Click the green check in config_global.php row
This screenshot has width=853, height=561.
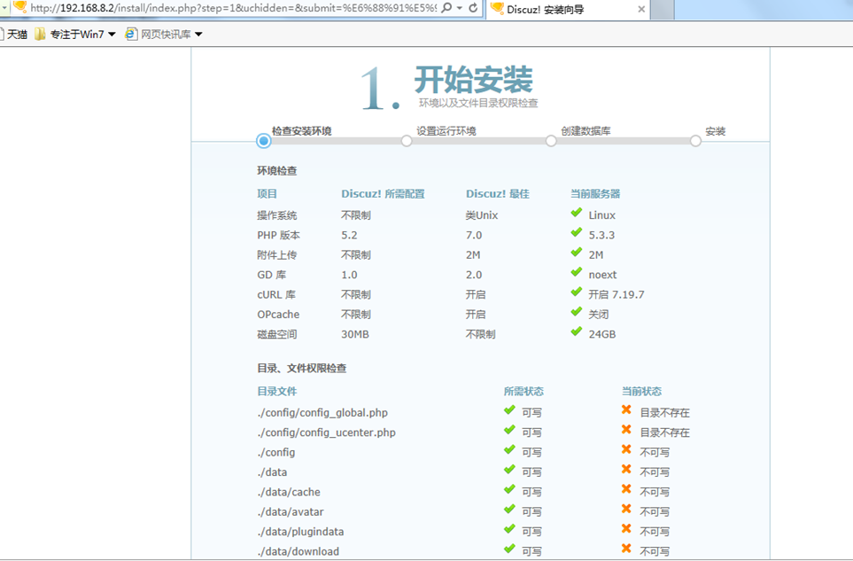click(509, 410)
